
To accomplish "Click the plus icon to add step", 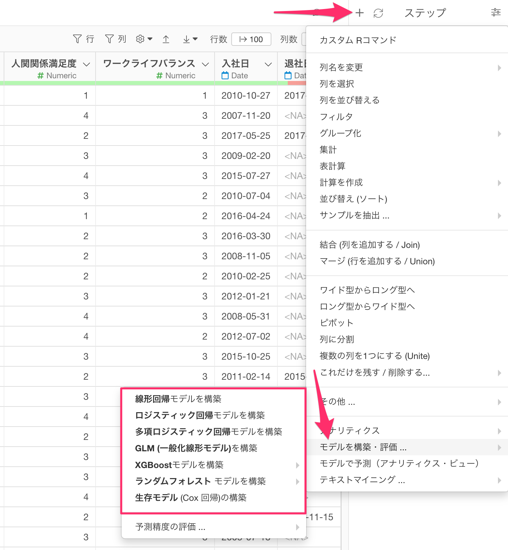I will [359, 13].
